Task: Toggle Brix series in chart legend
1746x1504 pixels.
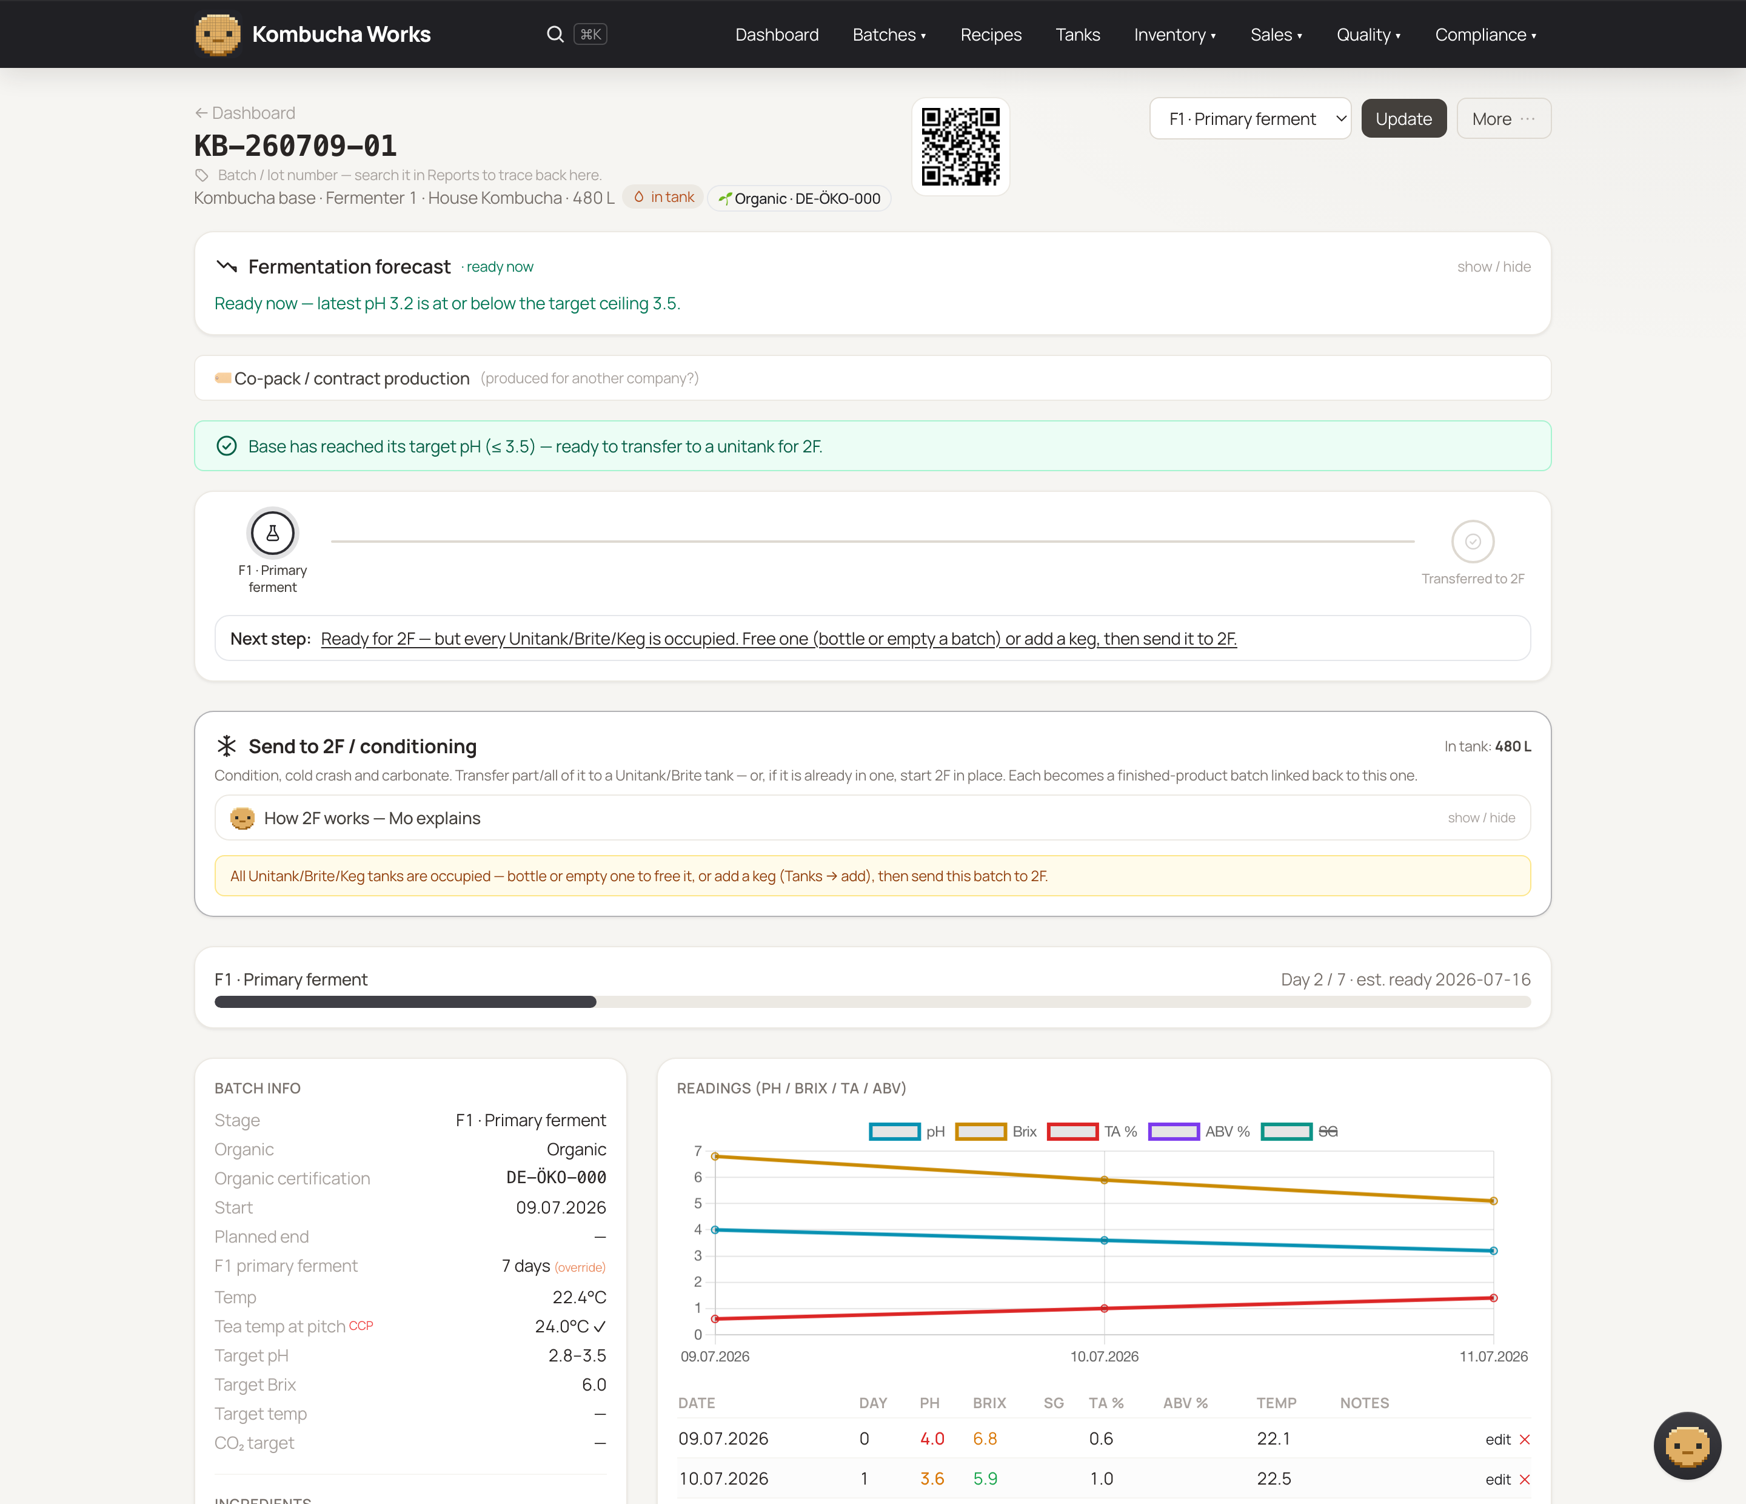Action: click(x=996, y=1132)
